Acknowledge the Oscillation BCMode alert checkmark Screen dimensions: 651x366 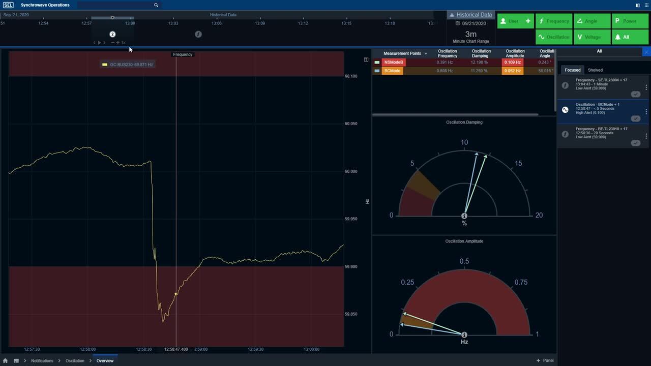pos(635,118)
